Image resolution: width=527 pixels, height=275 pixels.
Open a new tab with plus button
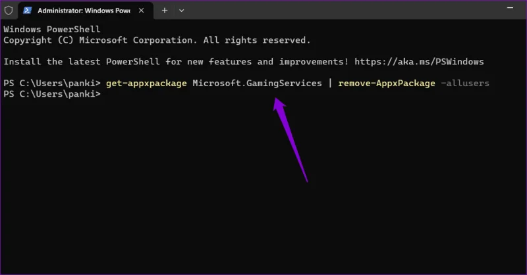coord(164,11)
